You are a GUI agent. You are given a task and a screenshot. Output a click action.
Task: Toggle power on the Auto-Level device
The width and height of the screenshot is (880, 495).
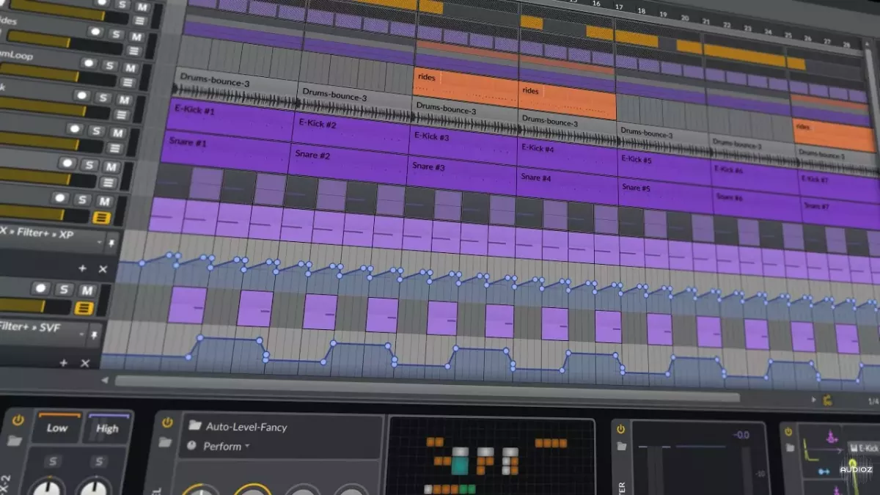click(168, 422)
